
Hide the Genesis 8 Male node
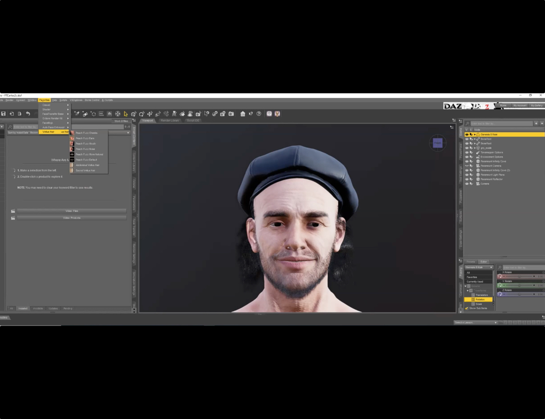pos(467,134)
